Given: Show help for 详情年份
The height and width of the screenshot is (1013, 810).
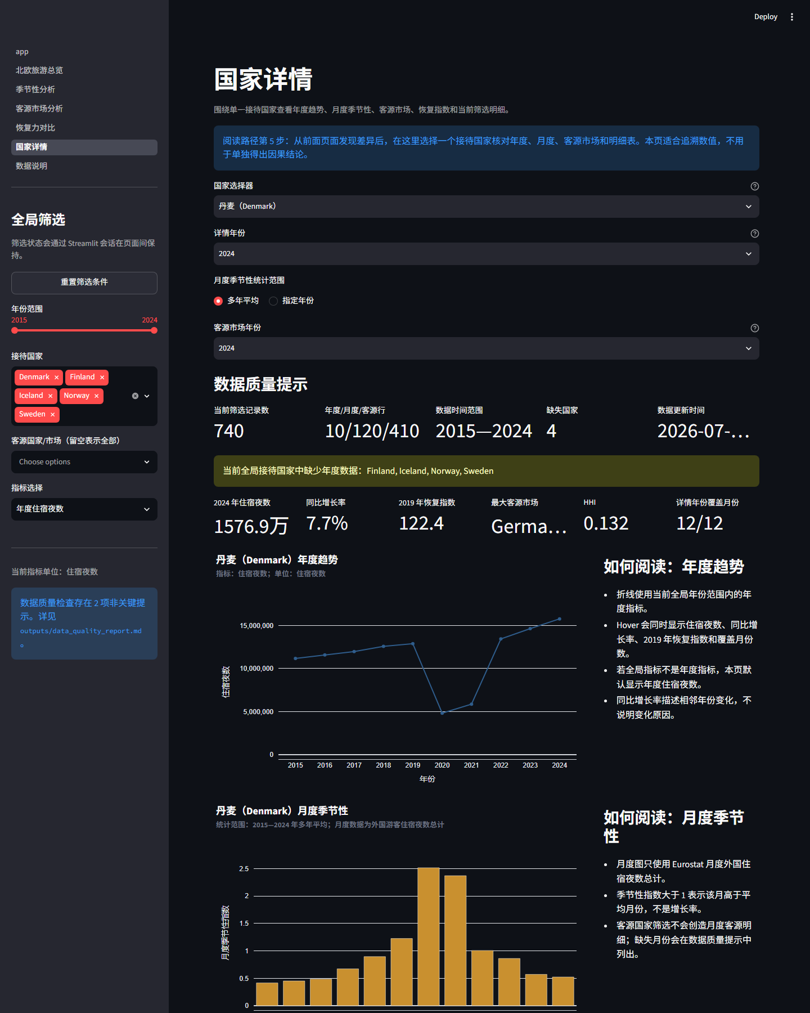Looking at the screenshot, I should (755, 234).
